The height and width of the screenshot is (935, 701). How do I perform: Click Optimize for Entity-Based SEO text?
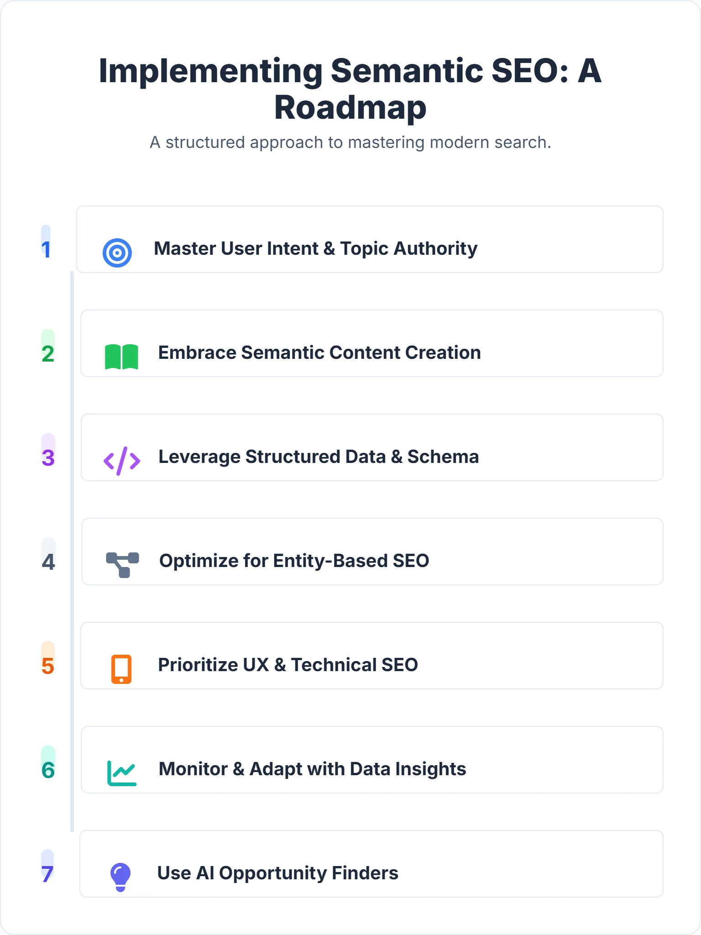pyautogui.click(x=294, y=561)
